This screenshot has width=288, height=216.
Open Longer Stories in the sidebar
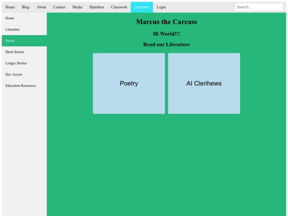click(24, 63)
